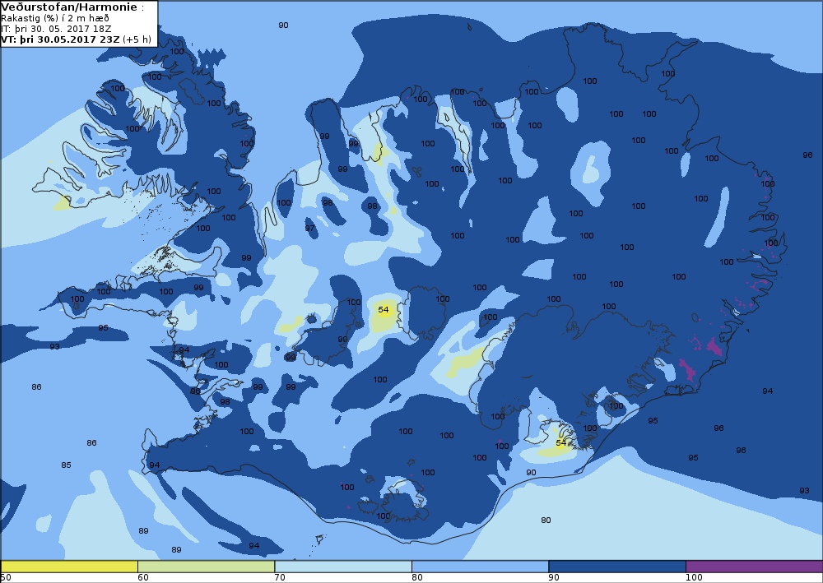Click the light blue 70–80 legend swatch

[x=343, y=567]
